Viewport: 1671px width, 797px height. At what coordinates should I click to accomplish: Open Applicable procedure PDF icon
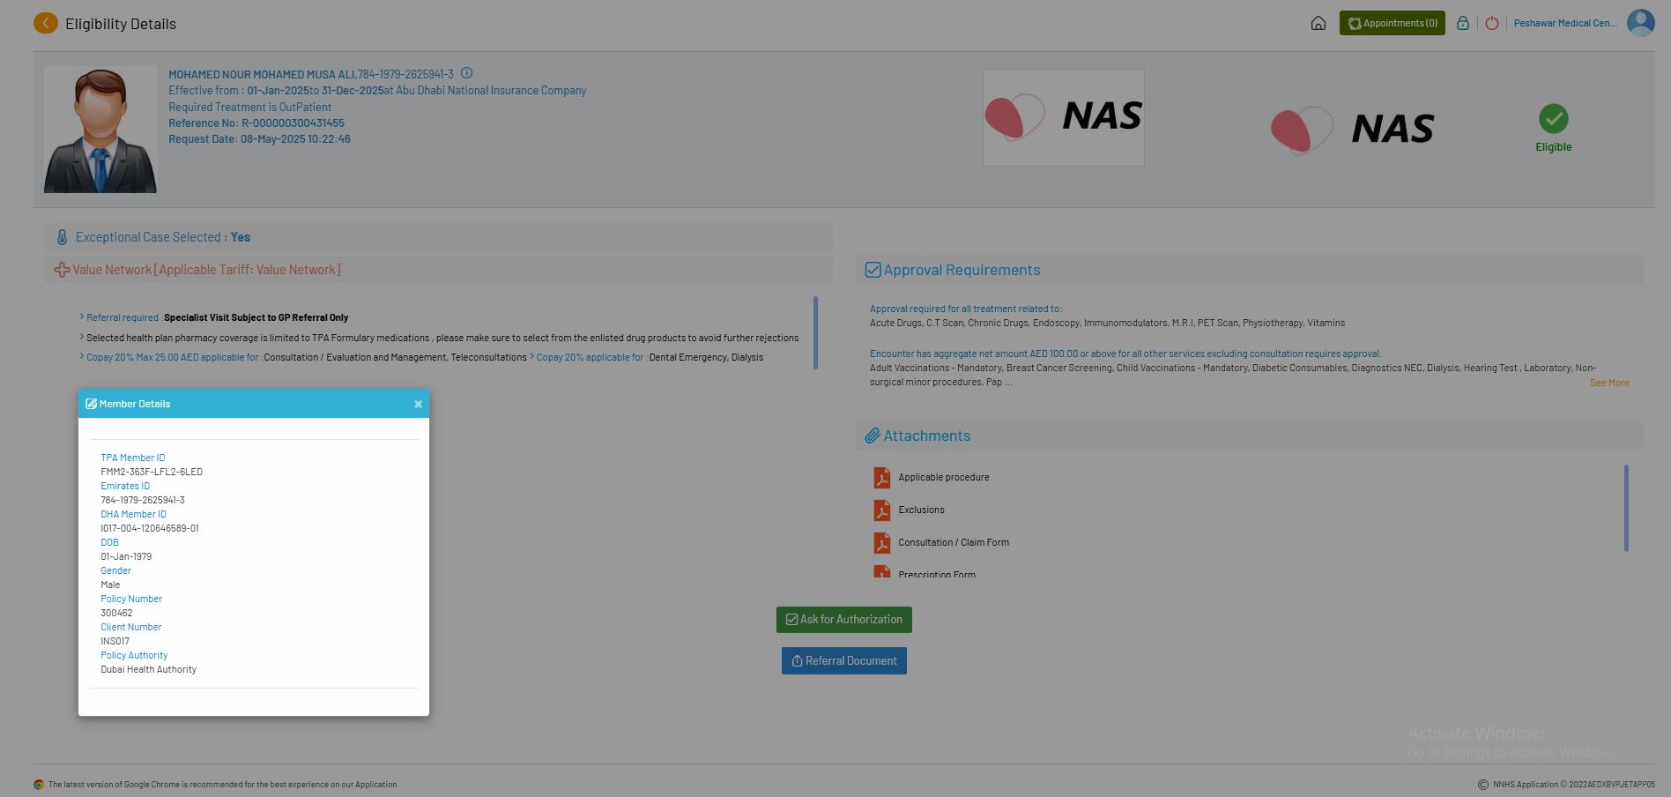tap(881, 478)
